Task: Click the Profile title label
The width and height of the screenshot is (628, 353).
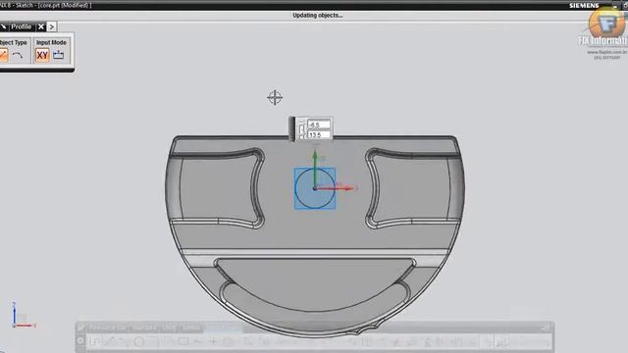Action: tap(21, 26)
